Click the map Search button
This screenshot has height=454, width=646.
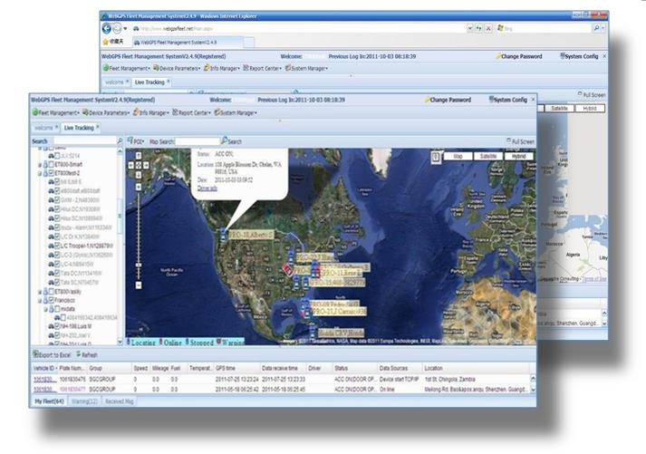(x=231, y=141)
